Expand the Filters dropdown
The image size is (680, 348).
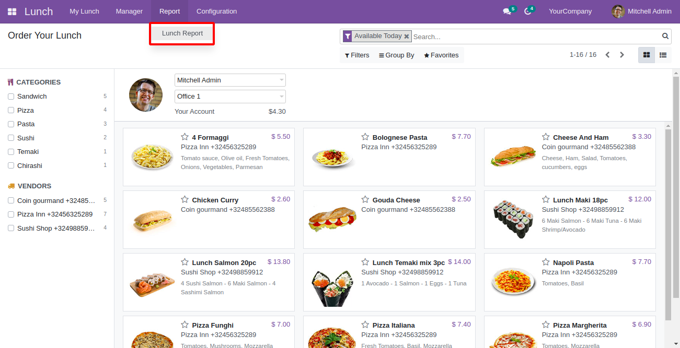[357, 55]
